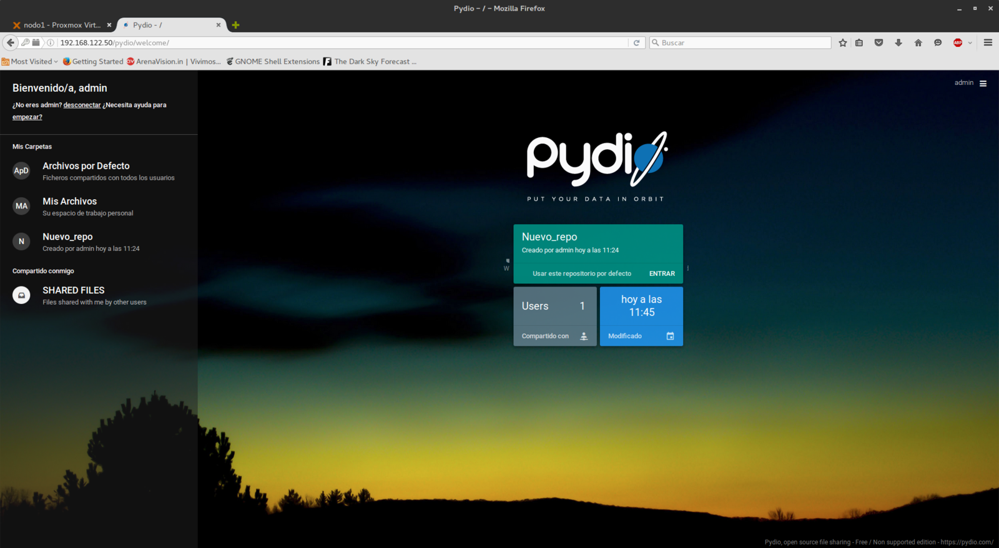The height and width of the screenshot is (548, 999).
Task: Click the desconectar logout link
Action: pos(82,105)
